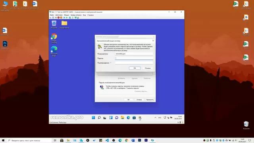Click the user accounts icon in the VM taskbar

tap(140, 118)
